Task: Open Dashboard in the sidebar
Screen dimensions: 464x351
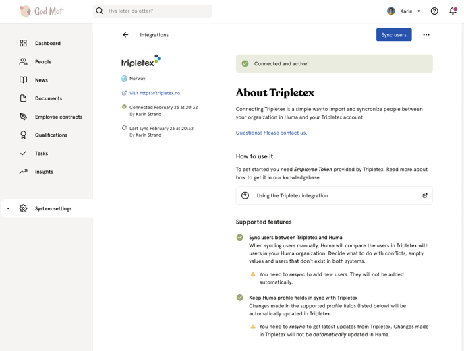Action: (x=47, y=44)
